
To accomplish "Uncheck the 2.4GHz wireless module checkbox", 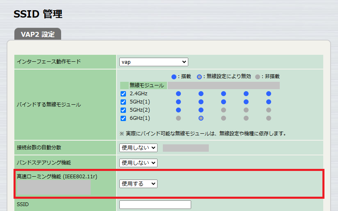I will click(x=123, y=94).
